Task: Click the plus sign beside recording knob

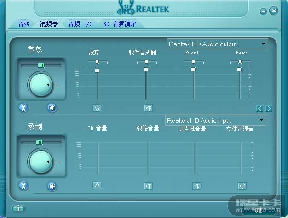Action: pos(58,163)
